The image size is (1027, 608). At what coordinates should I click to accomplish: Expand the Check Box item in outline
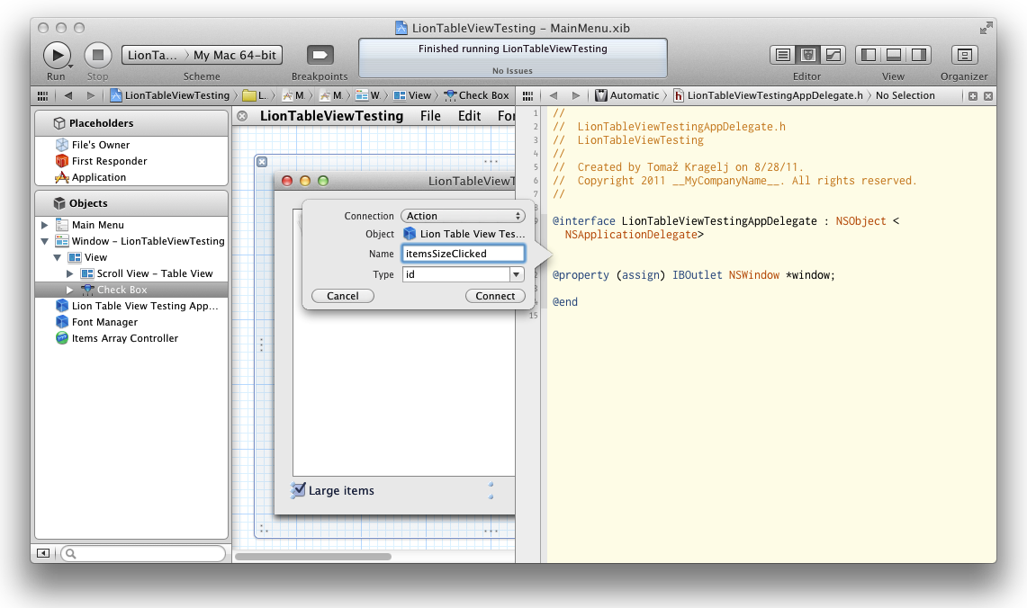tap(70, 290)
